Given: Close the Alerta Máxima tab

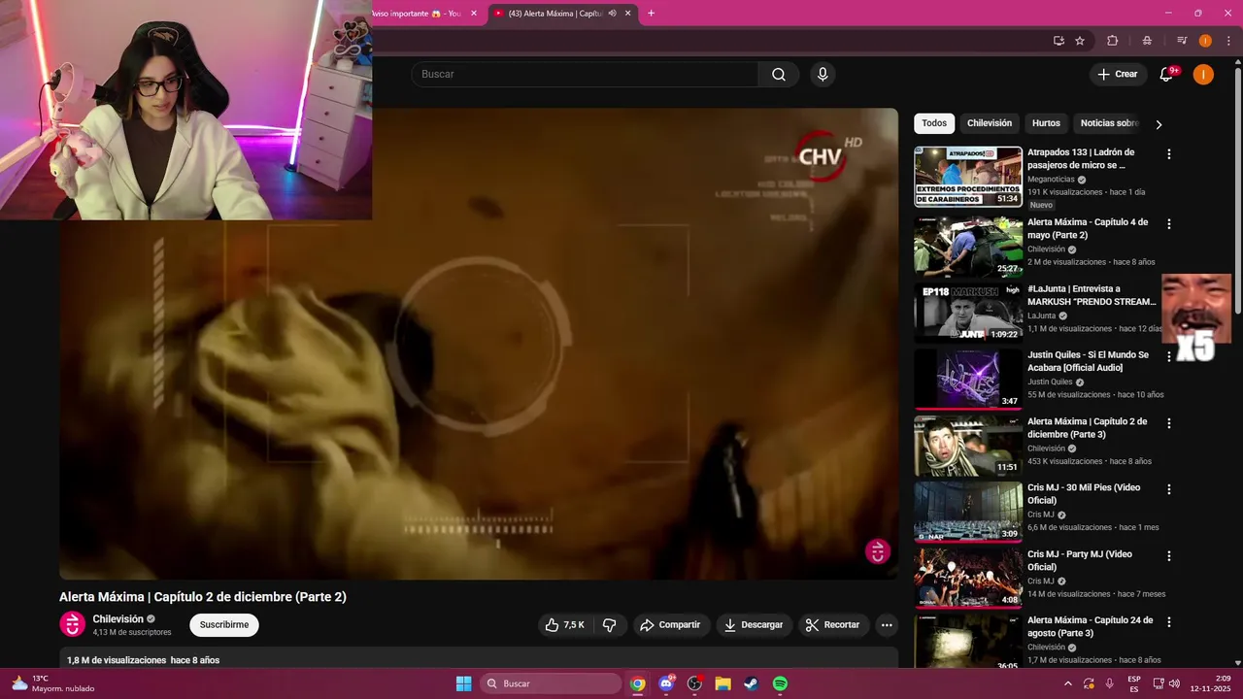Looking at the screenshot, I should [628, 14].
